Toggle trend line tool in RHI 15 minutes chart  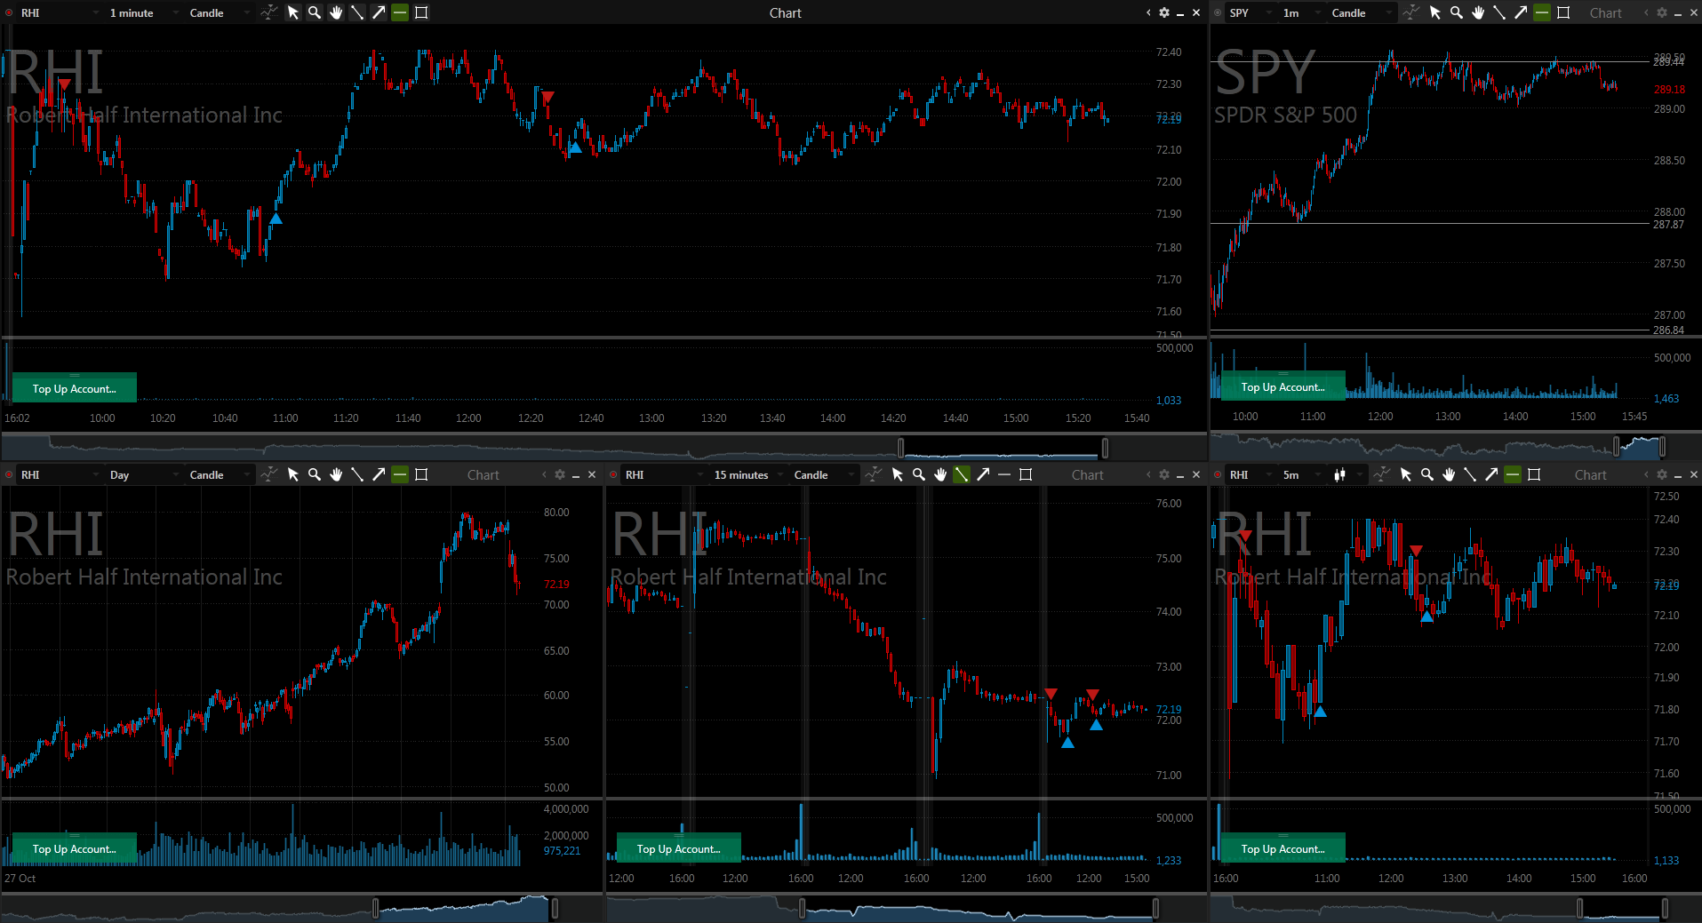click(x=962, y=474)
